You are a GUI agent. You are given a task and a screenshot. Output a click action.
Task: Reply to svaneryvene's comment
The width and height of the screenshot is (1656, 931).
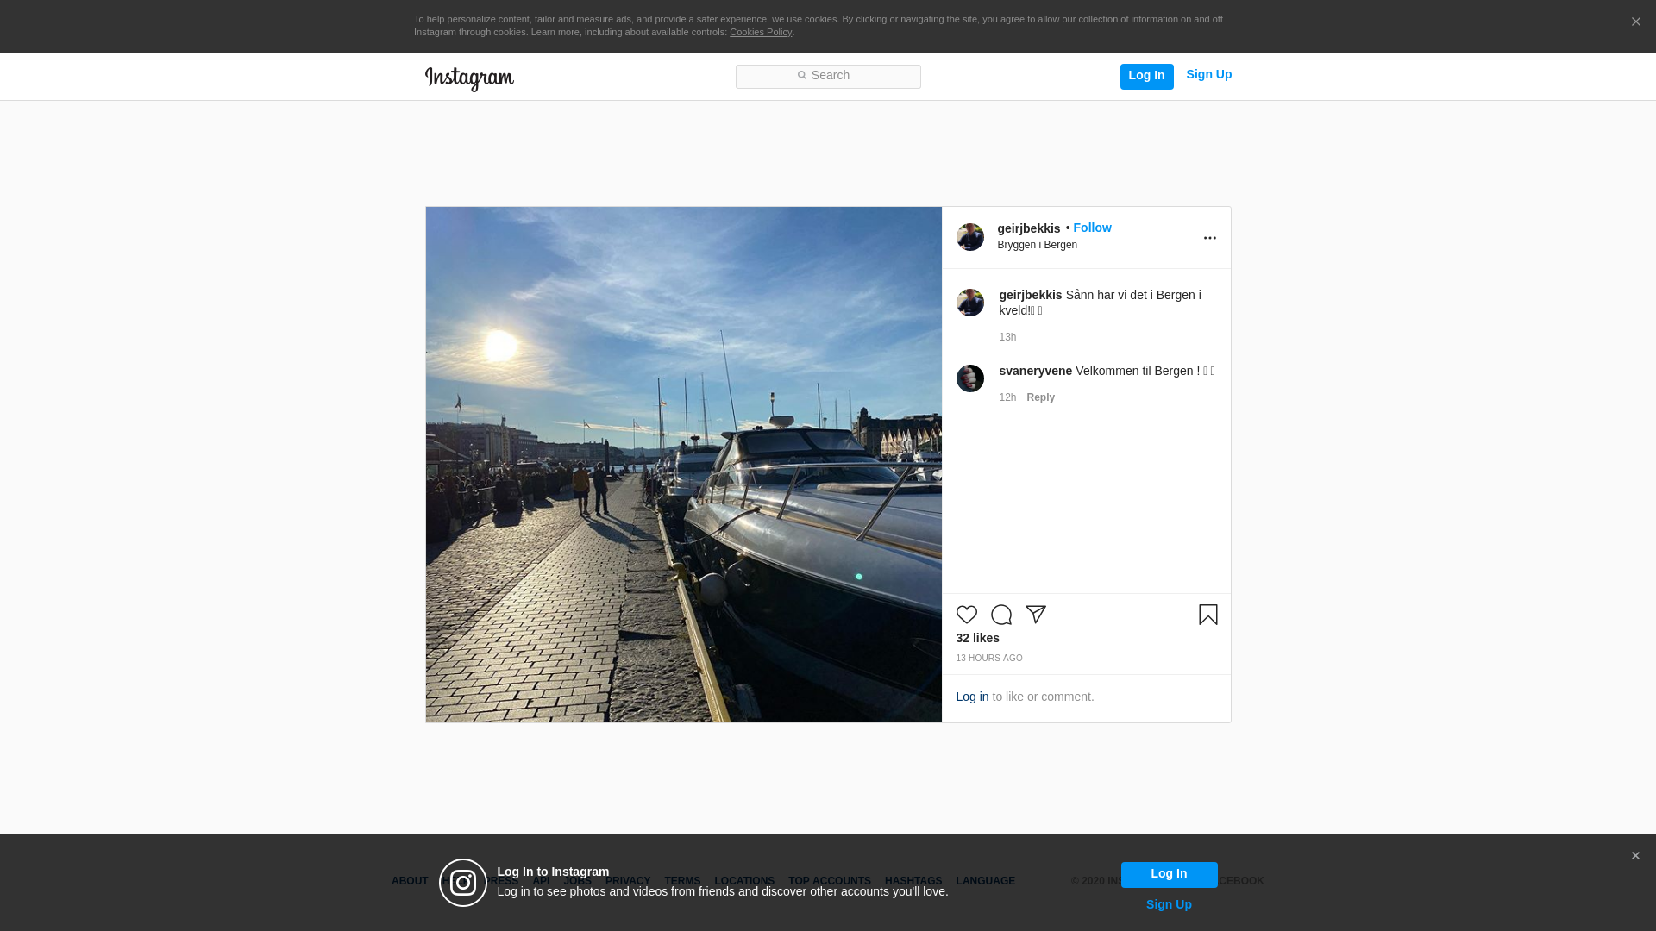(1040, 397)
